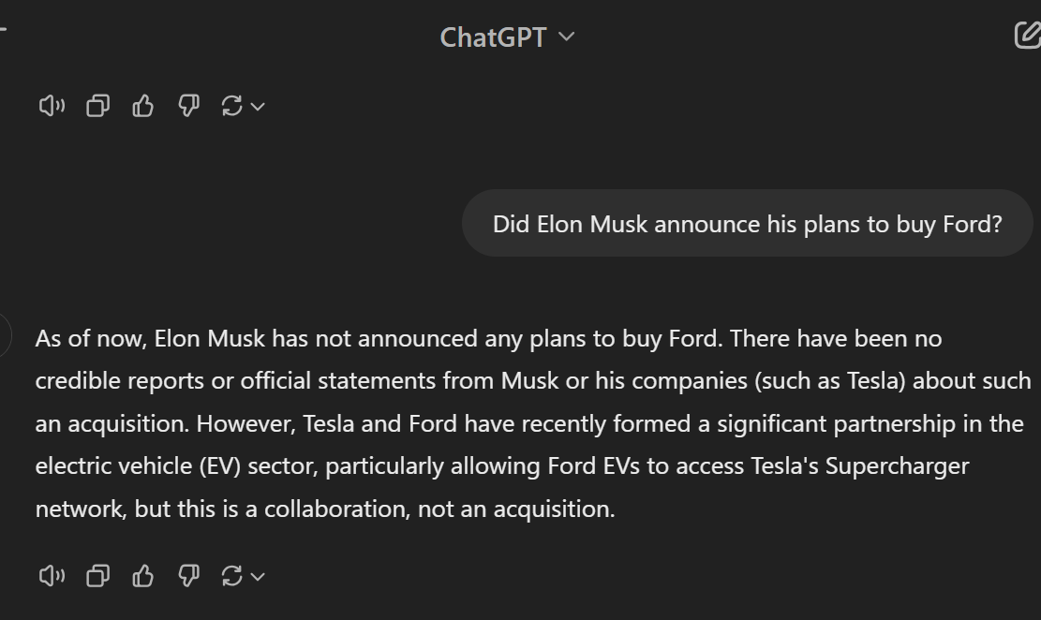1041x620 pixels.
Task: Give thumbs up to the Ford partnership answer
Action: tap(142, 576)
